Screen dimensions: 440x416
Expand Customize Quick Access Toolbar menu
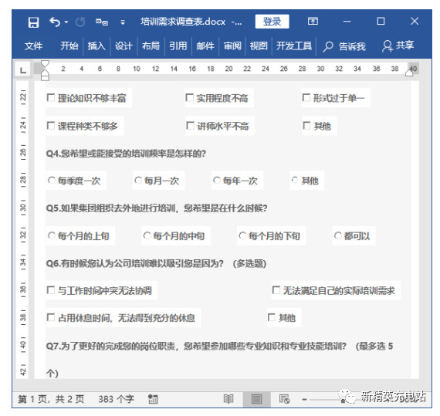[123, 22]
